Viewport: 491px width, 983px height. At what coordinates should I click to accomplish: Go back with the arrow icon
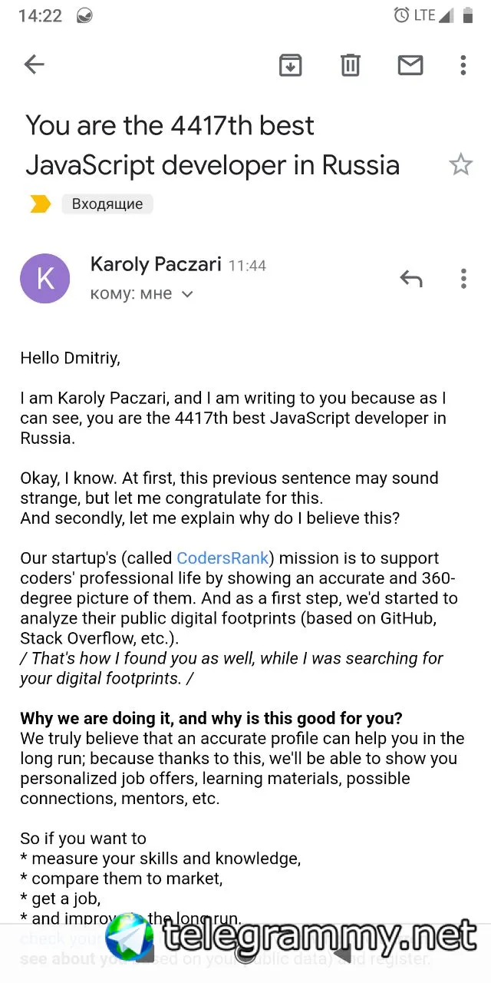pos(35,65)
